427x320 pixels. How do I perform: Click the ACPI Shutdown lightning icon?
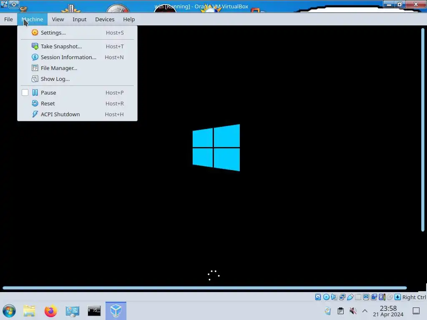[x=35, y=114]
